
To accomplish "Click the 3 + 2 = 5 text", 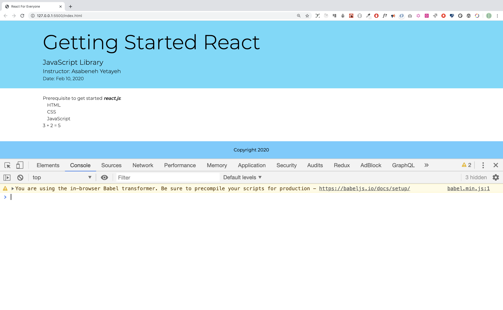I will [x=52, y=126].
